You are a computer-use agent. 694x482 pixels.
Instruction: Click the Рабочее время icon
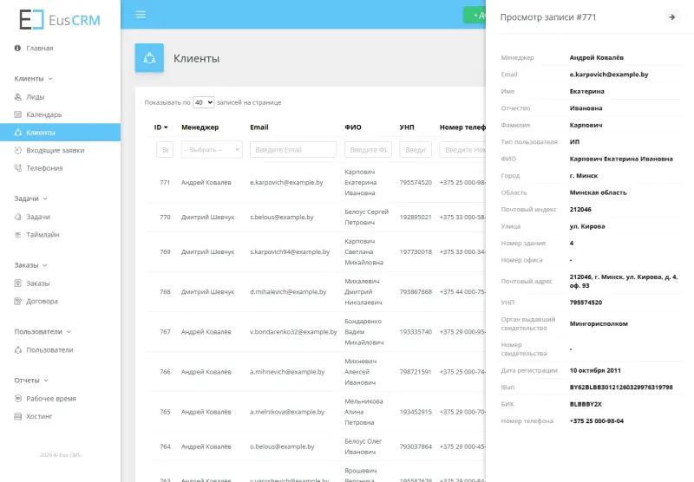[17, 399]
